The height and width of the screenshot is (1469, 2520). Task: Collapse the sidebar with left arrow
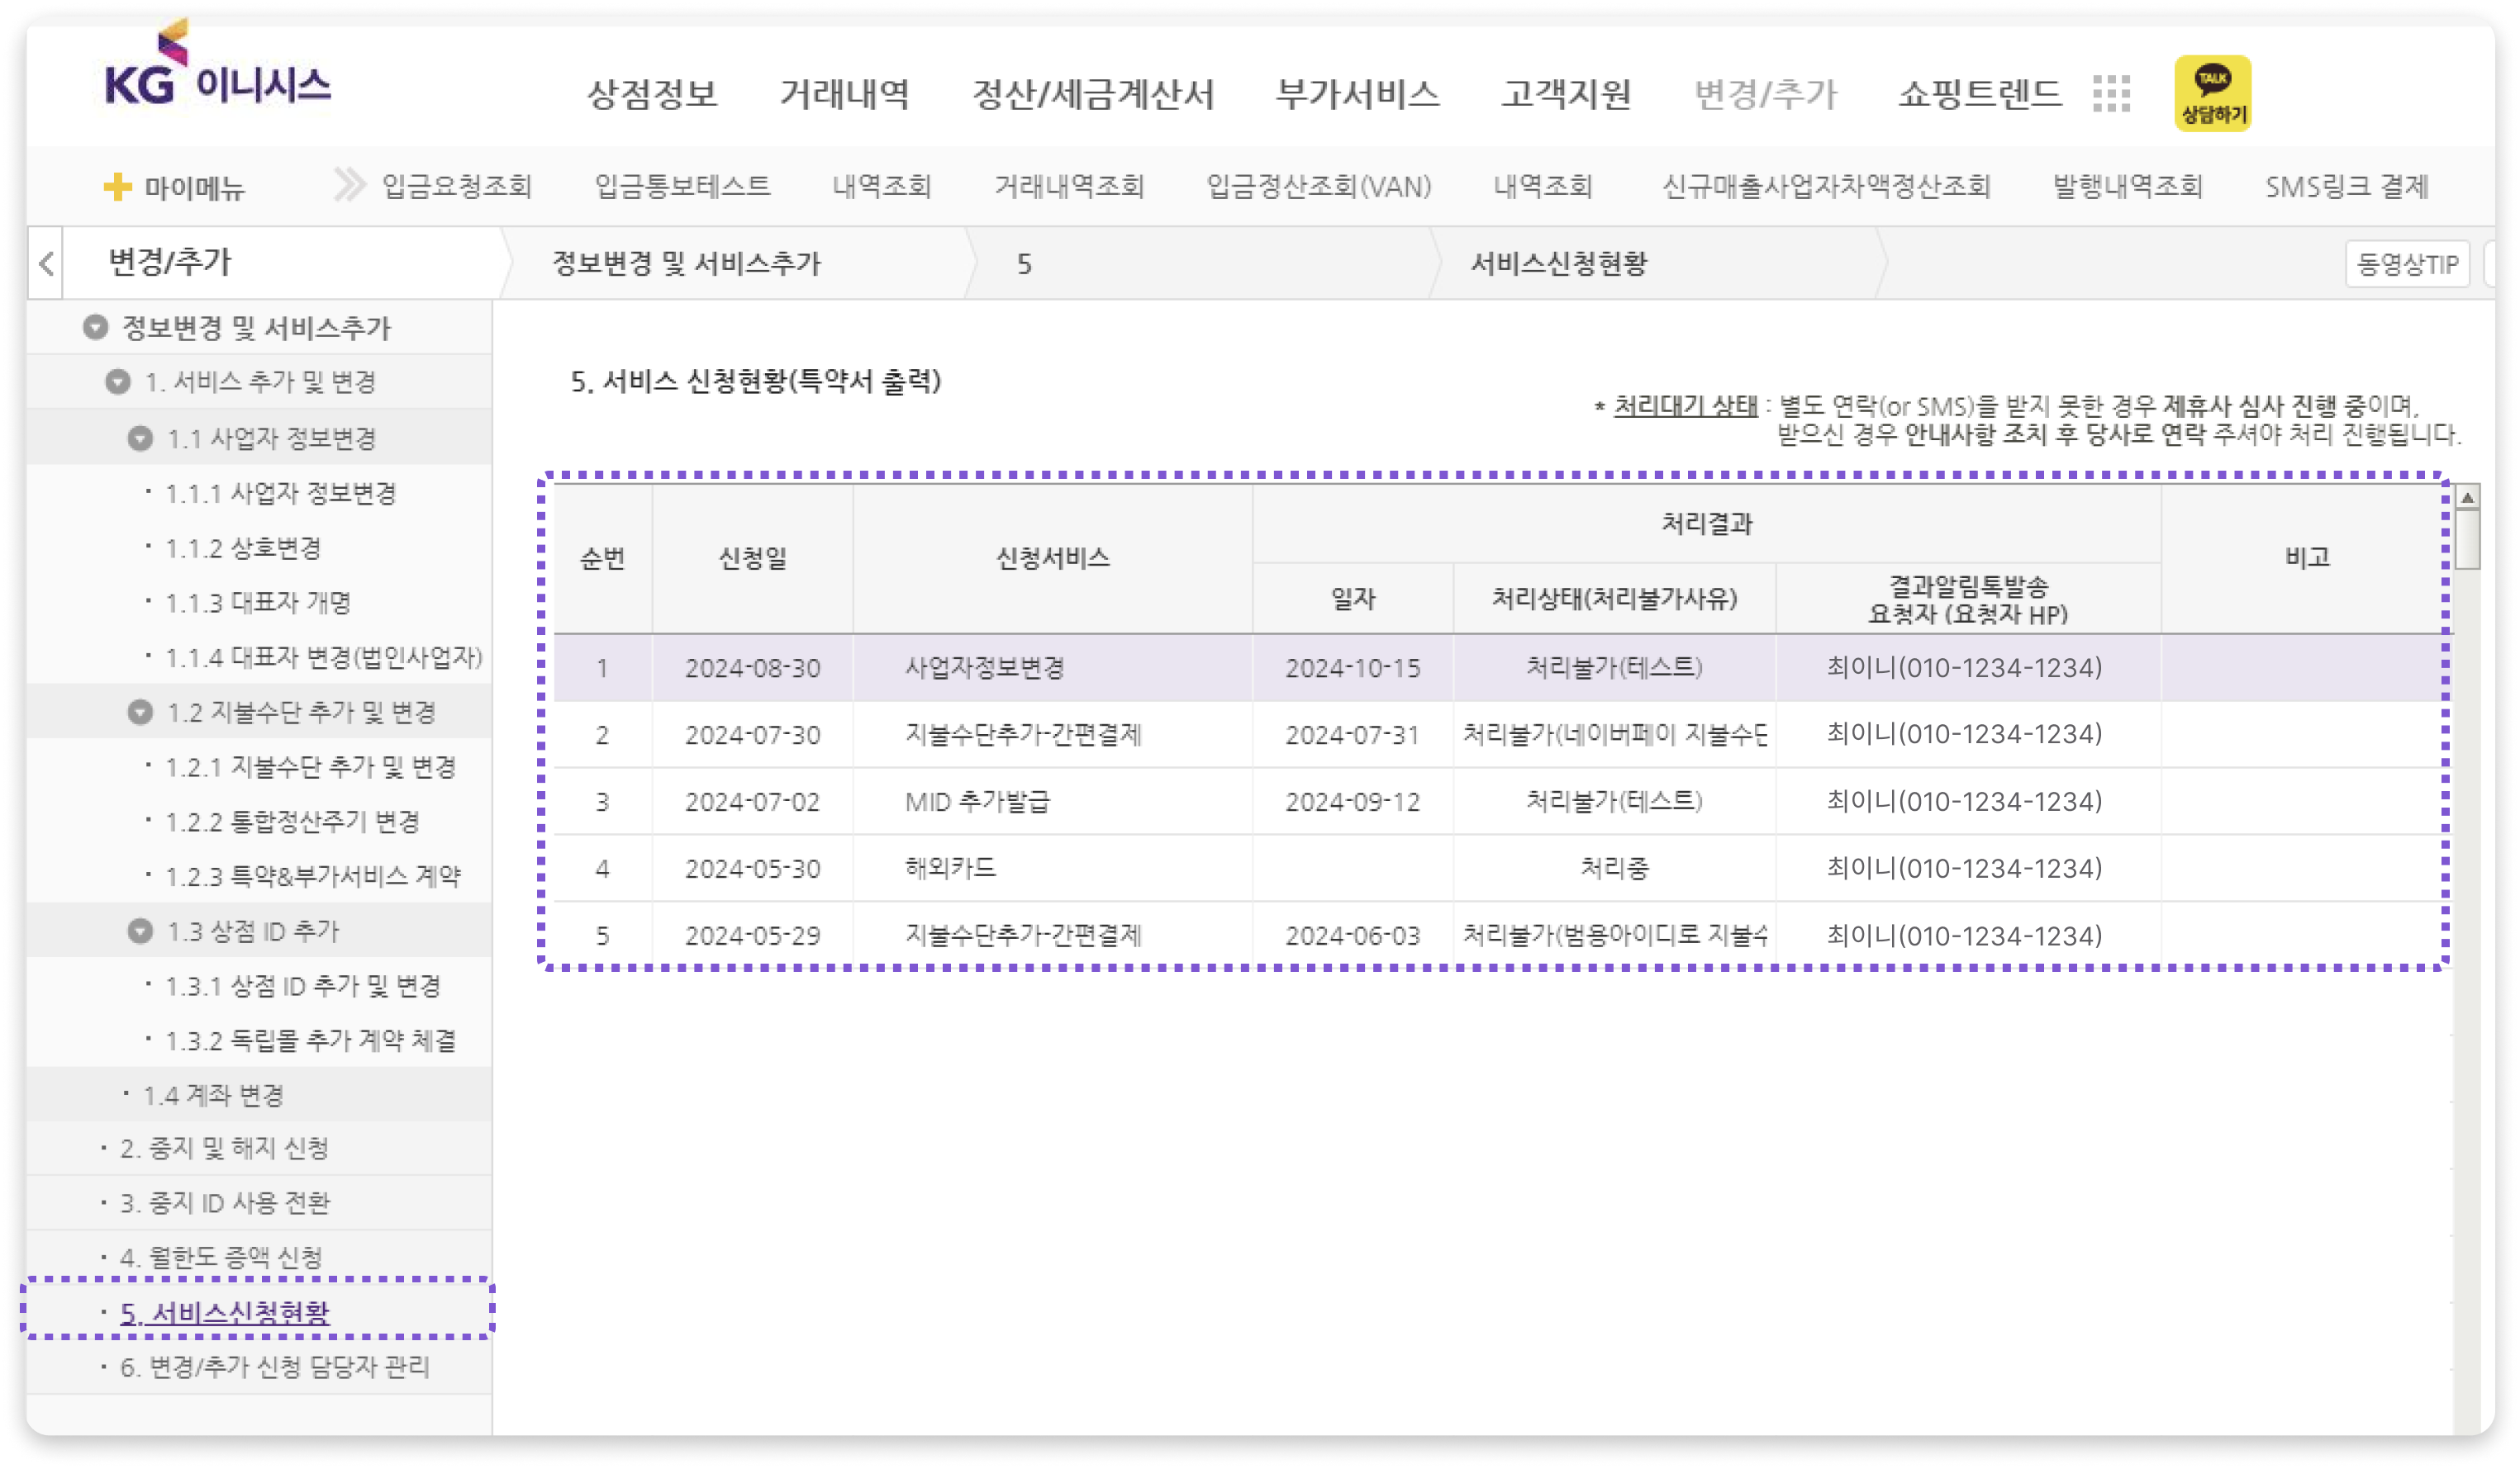click(x=46, y=263)
